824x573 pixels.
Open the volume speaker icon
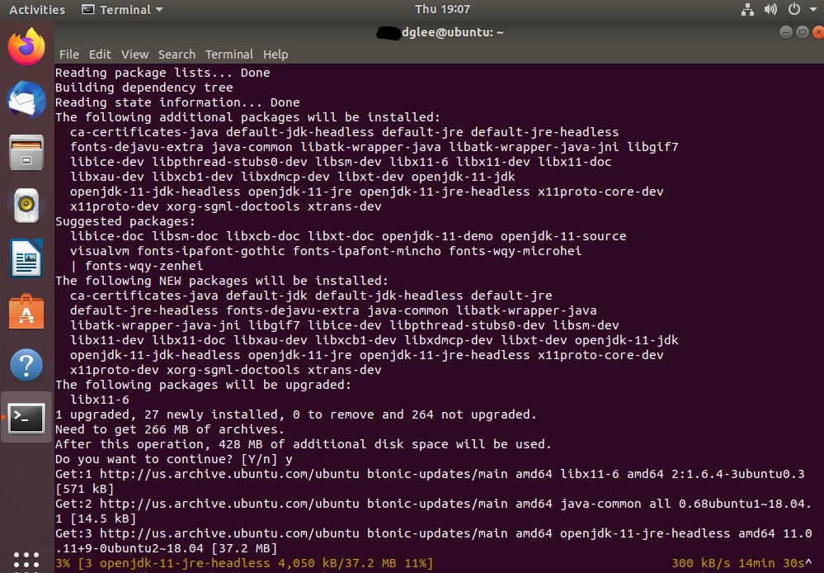pos(770,9)
